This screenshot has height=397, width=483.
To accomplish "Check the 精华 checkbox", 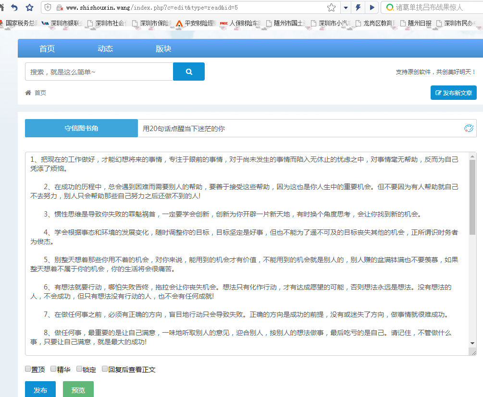I will [x=54, y=369].
